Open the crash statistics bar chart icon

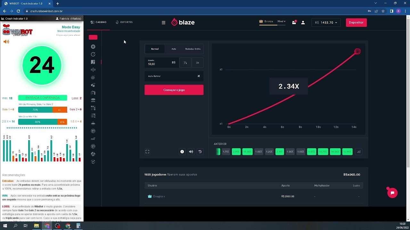(x=359, y=152)
